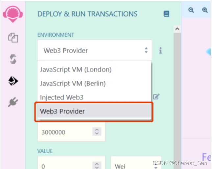212x169 pixels.
Task: Click the value field stepper arrows
Action: [97, 166]
